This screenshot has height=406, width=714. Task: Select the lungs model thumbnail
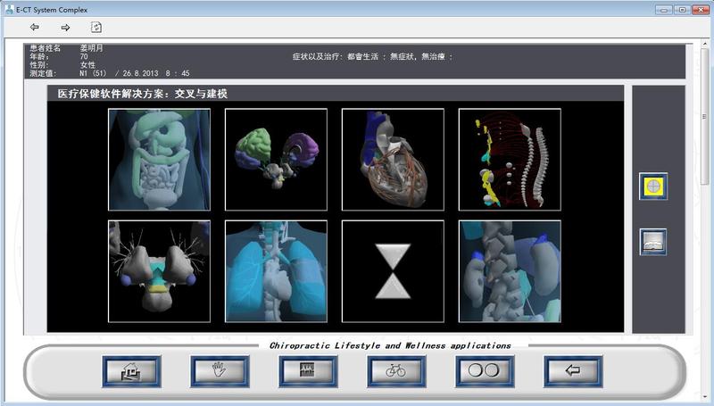point(276,271)
